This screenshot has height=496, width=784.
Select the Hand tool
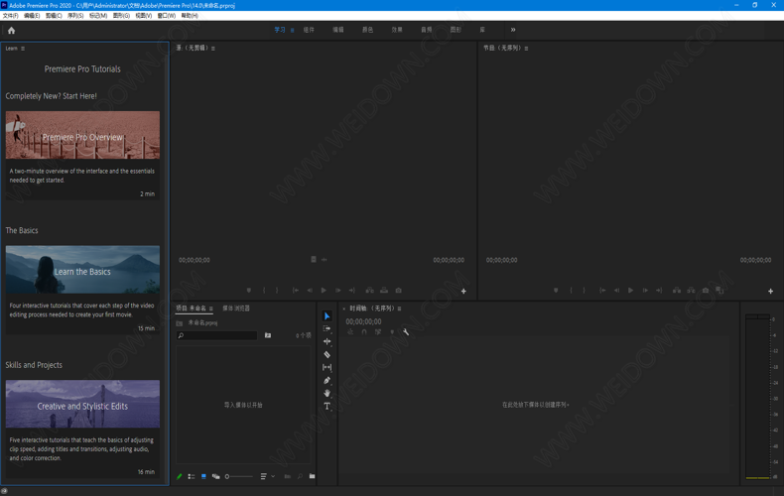click(327, 393)
